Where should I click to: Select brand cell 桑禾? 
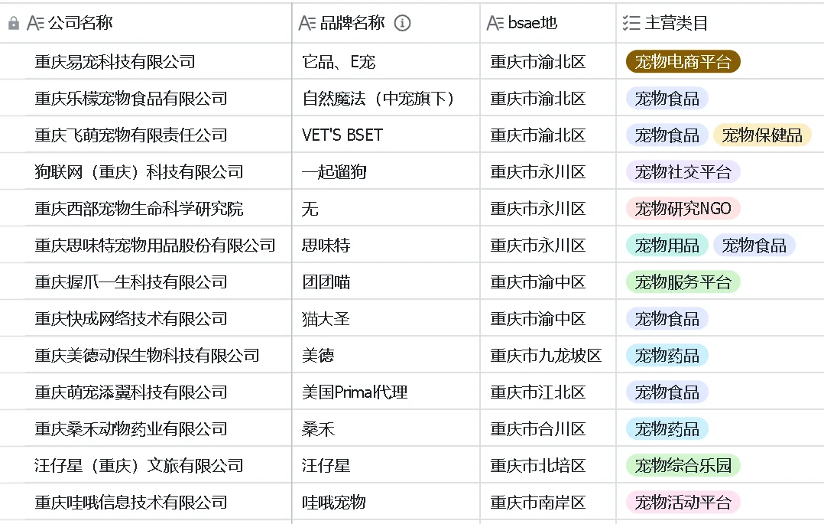pyautogui.click(x=386, y=429)
